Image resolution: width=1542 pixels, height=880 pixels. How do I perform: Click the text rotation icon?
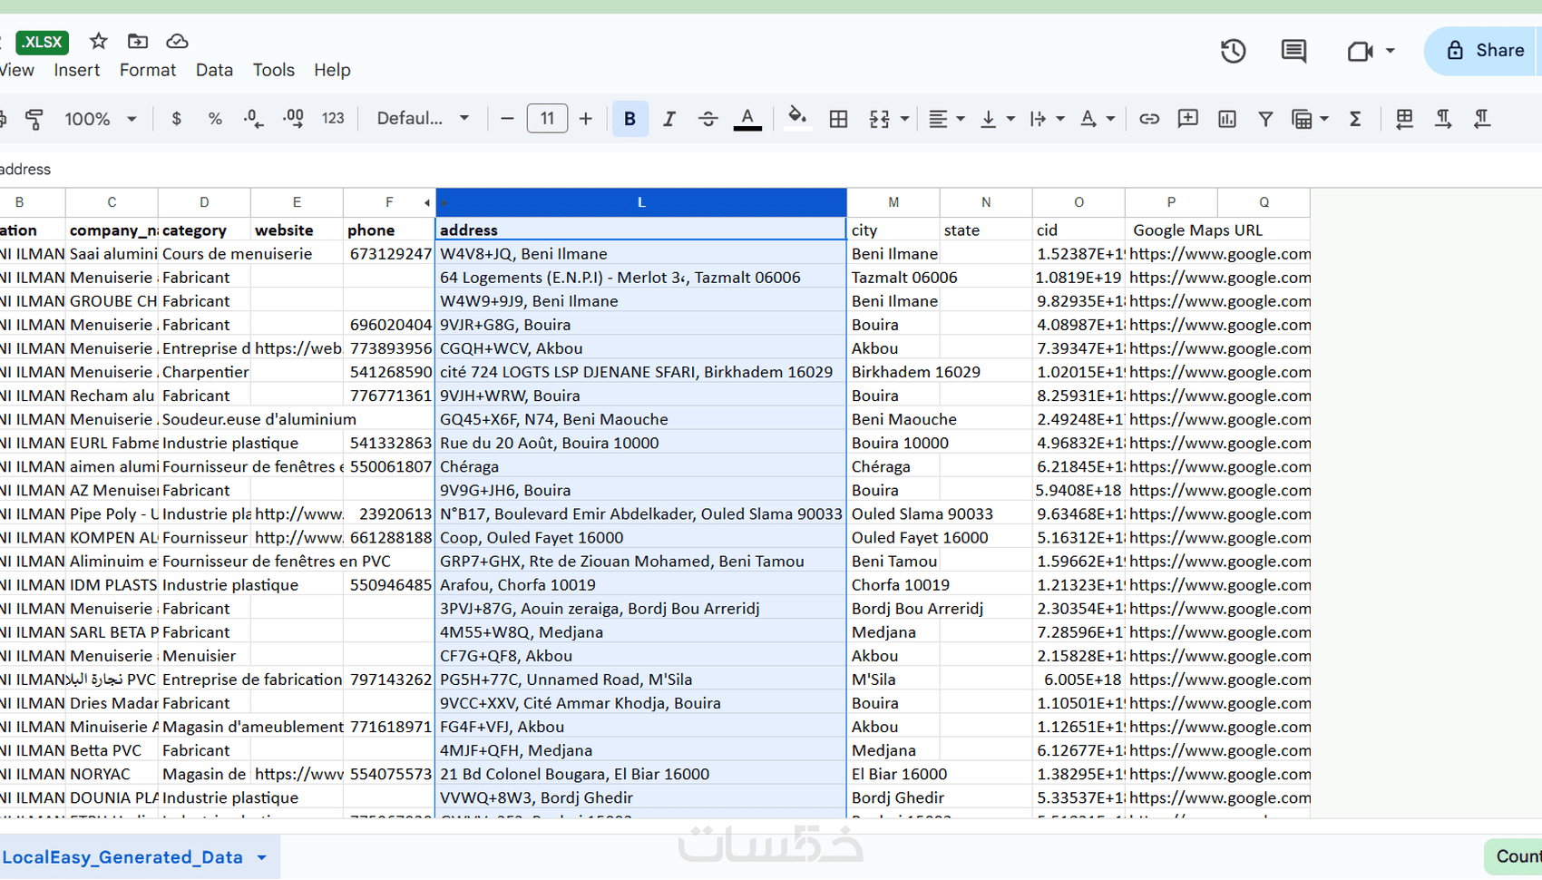pyautogui.click(x=1088, y=119)
